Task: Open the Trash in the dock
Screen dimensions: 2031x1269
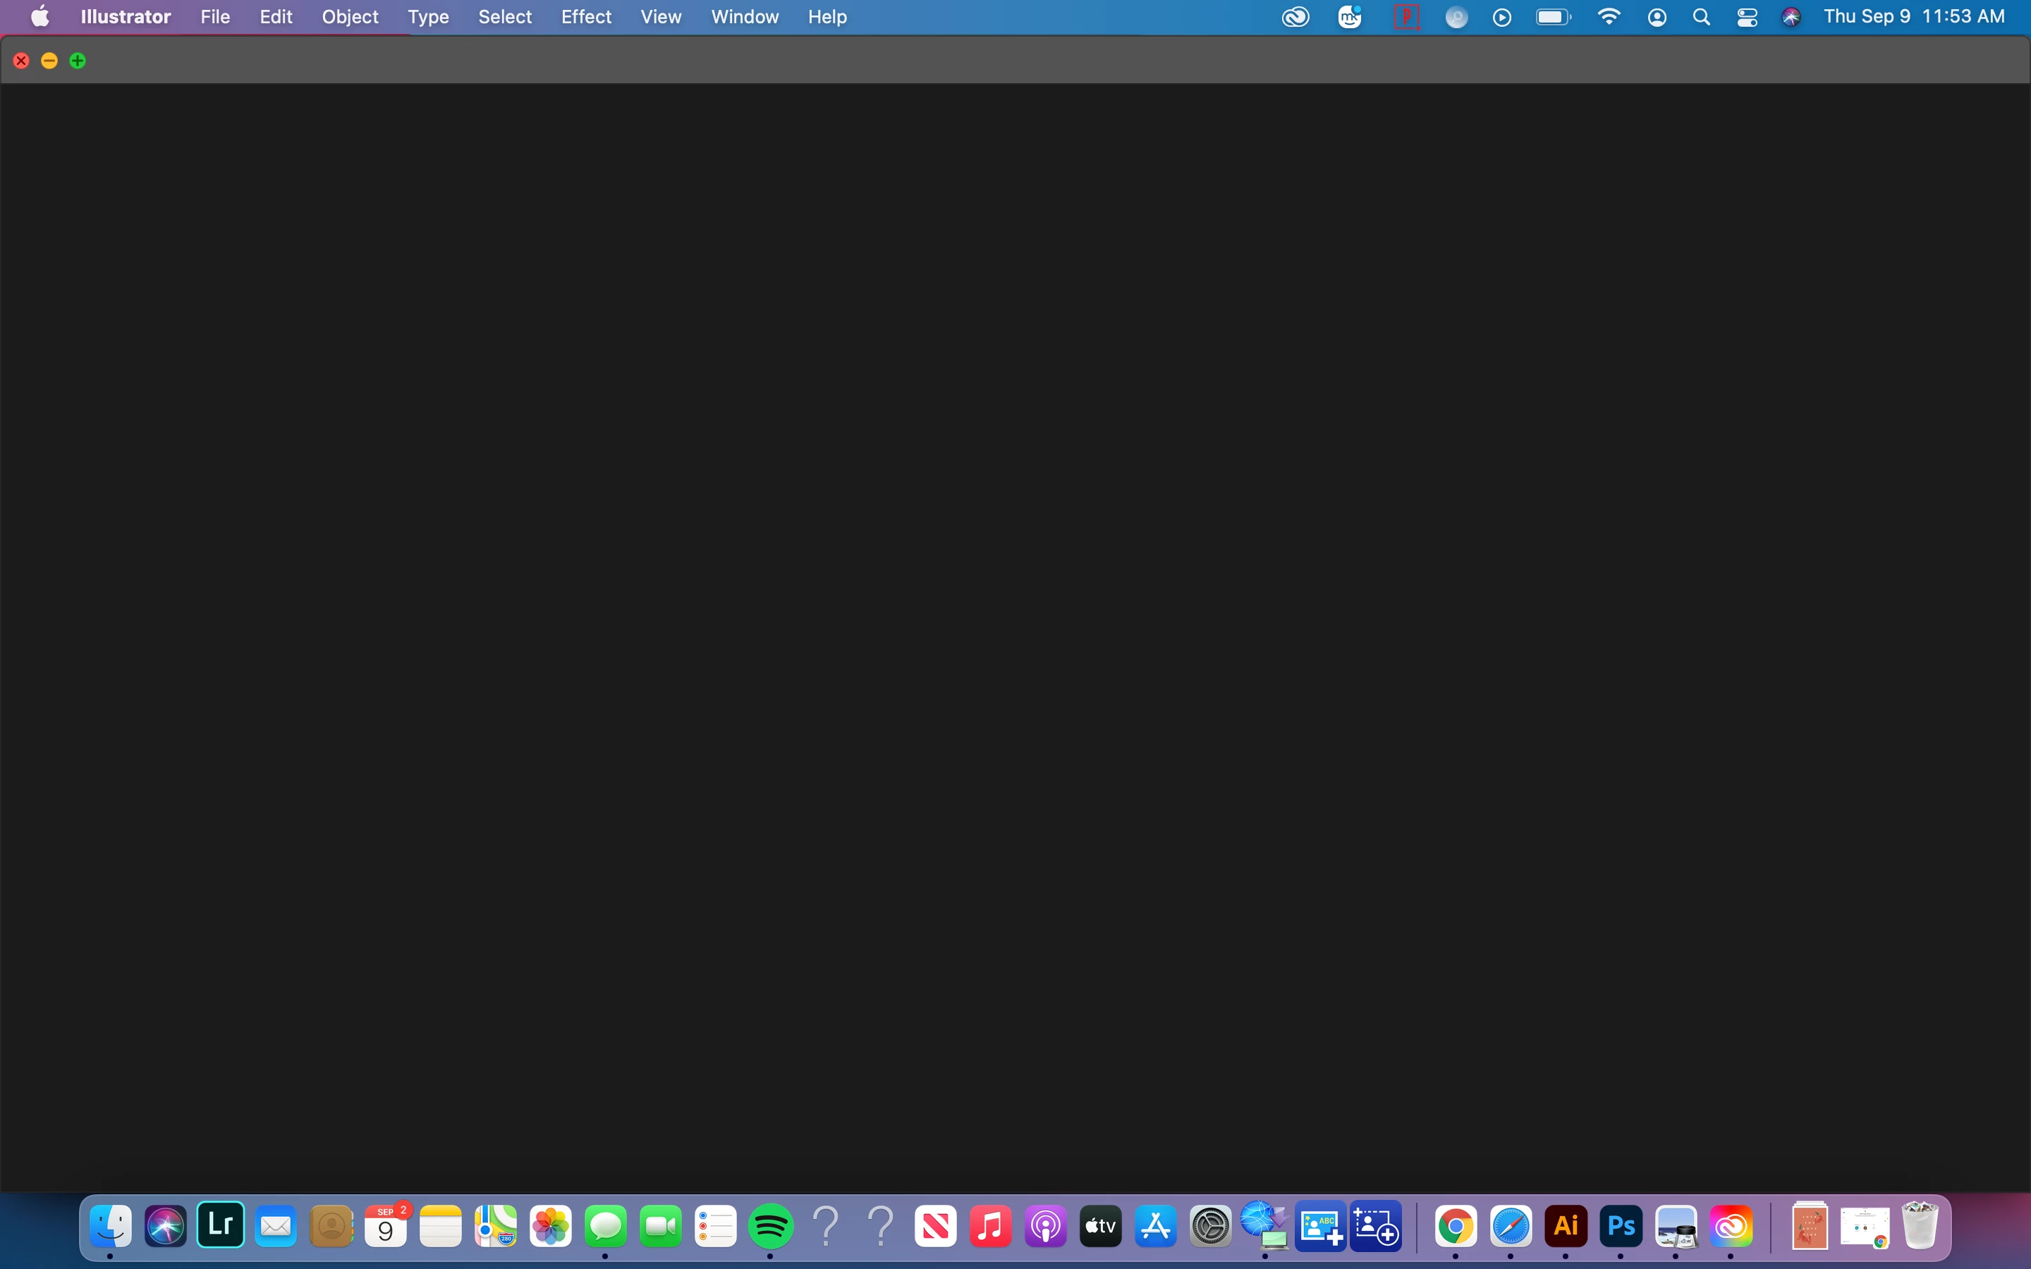Action: [x=1920, y=1226]
